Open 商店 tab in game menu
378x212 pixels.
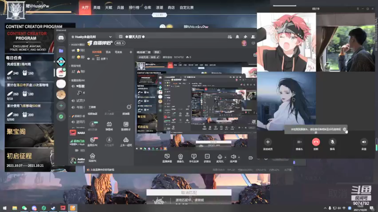pos(171,8)
